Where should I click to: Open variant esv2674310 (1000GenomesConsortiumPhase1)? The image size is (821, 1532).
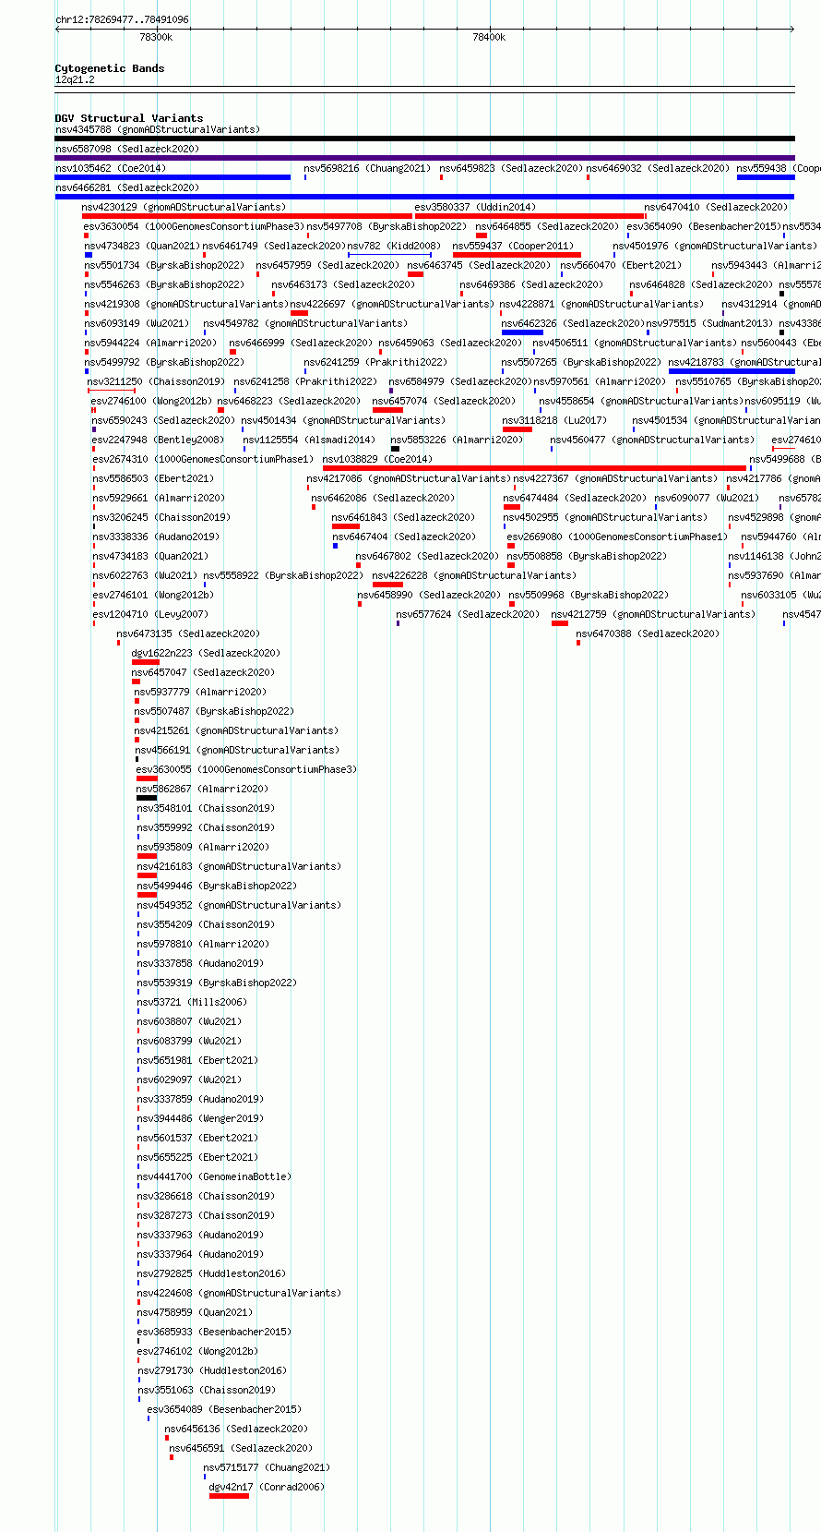point(203,459)
